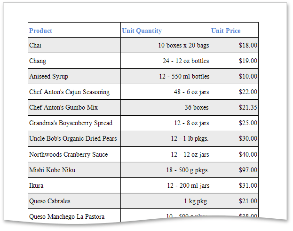Image resolution: width=293 pixels, height=231 pixels.
Task: Click the $21.35 price cell
Action: coord(248,108)
